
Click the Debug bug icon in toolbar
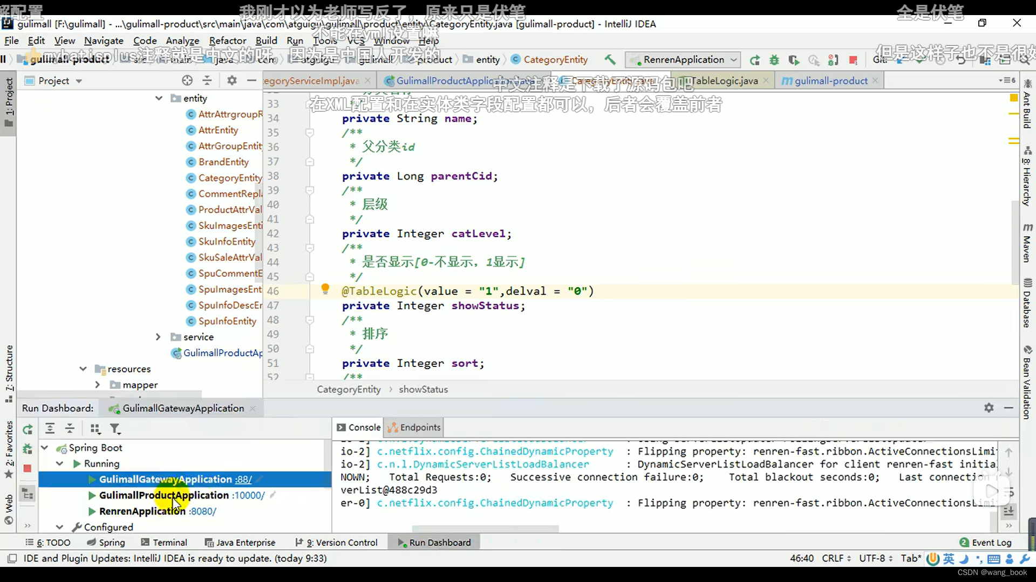click(x=774, y=60)
